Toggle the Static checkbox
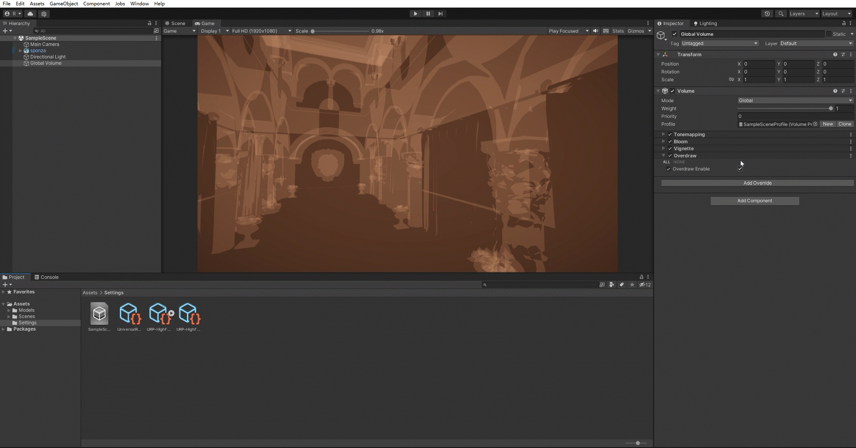Viewport: 856px width, 448px height. pyautogui.click(x=828, y=34)
